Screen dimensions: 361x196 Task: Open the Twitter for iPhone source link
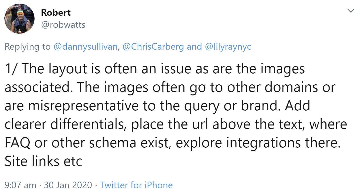click(136, 185)
